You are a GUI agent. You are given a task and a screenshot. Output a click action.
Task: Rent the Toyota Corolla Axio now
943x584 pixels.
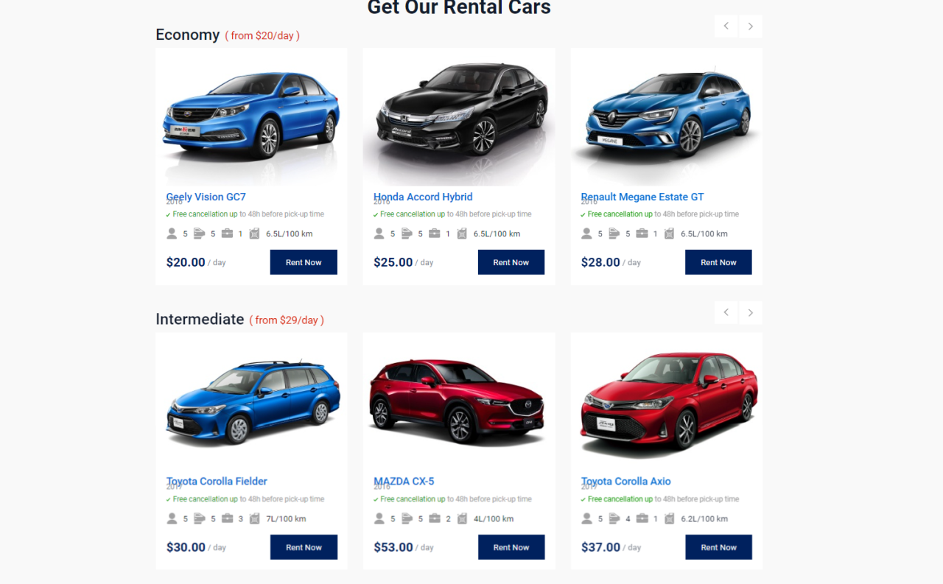click(x=718, y=547)
